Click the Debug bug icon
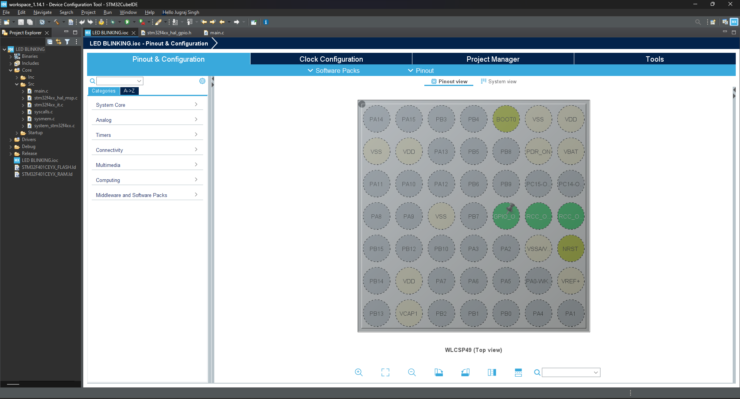 click(113, 22)
